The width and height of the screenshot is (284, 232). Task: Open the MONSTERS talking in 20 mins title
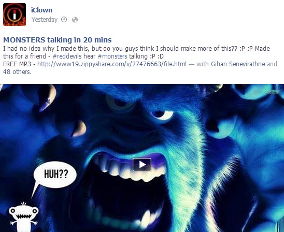[58, 40]
